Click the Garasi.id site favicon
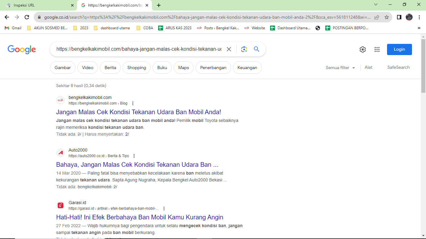This screenshot has width=426, height=239. [x=61, y=205]
